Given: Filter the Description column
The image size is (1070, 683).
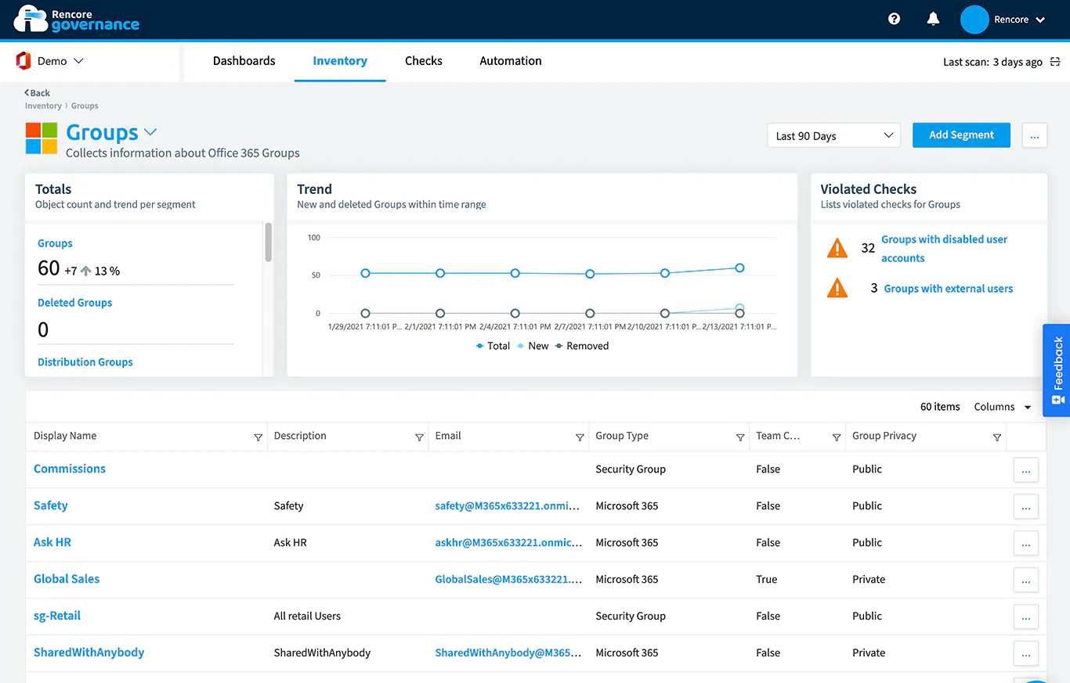Looking at the screenshot, I should [x=419, y=437].
